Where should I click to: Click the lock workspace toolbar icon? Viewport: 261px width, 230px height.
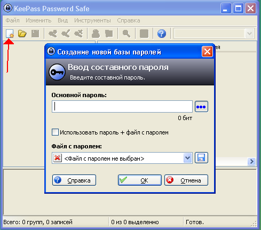(144, 34)
